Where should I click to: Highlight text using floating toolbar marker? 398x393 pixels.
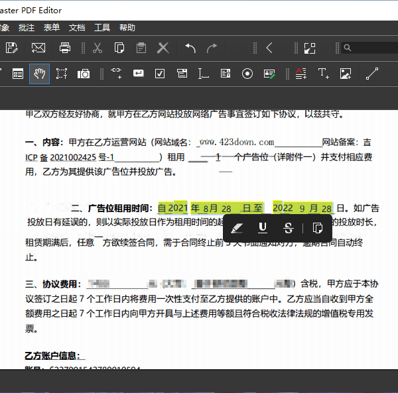tap(238, 228)
